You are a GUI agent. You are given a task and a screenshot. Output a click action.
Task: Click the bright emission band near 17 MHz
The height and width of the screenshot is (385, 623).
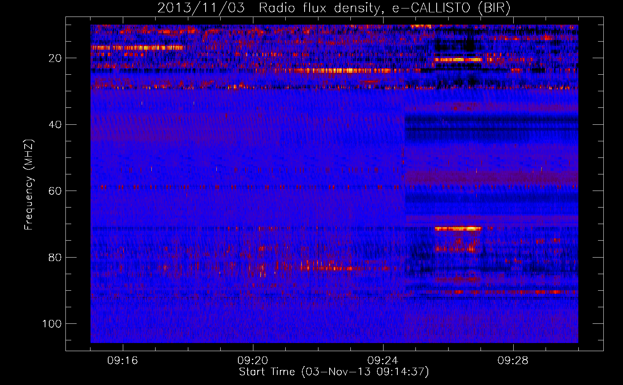[137, 48]
